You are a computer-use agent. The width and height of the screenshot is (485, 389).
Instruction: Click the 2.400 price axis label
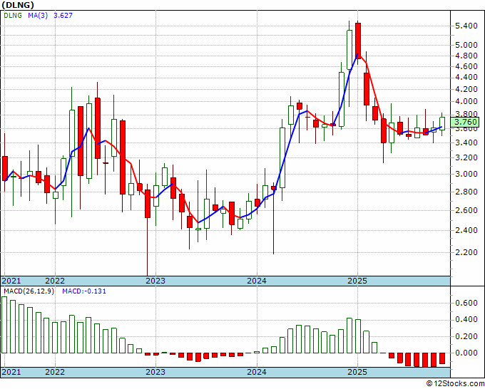[x=466, y=230]
